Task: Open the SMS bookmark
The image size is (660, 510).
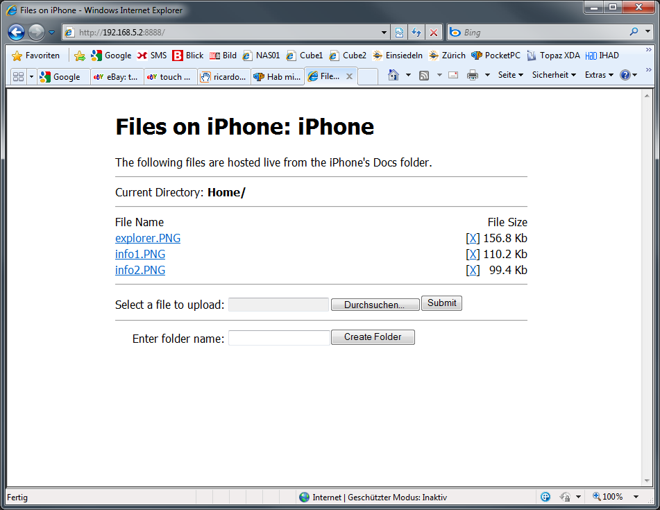Action: [152, 56]
